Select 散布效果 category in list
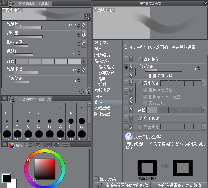Screen dimensions: 208x188 click(x=106, y=73)
